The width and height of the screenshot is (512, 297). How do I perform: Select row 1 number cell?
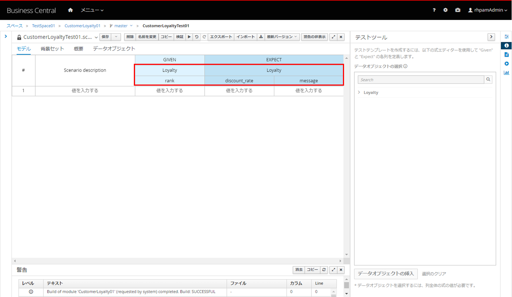pos(23,90)
